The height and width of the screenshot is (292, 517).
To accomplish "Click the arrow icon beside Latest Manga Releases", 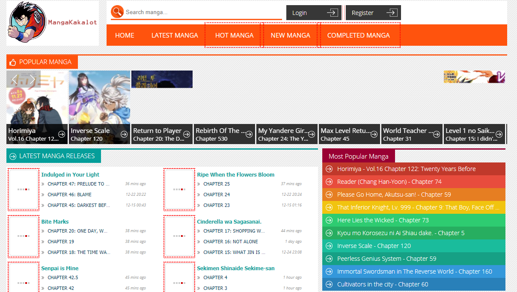I will [13, 156].
